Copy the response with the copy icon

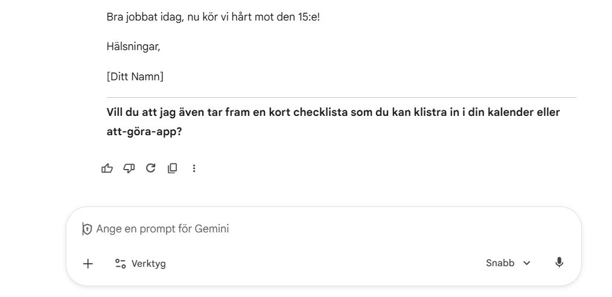[172, 168]
